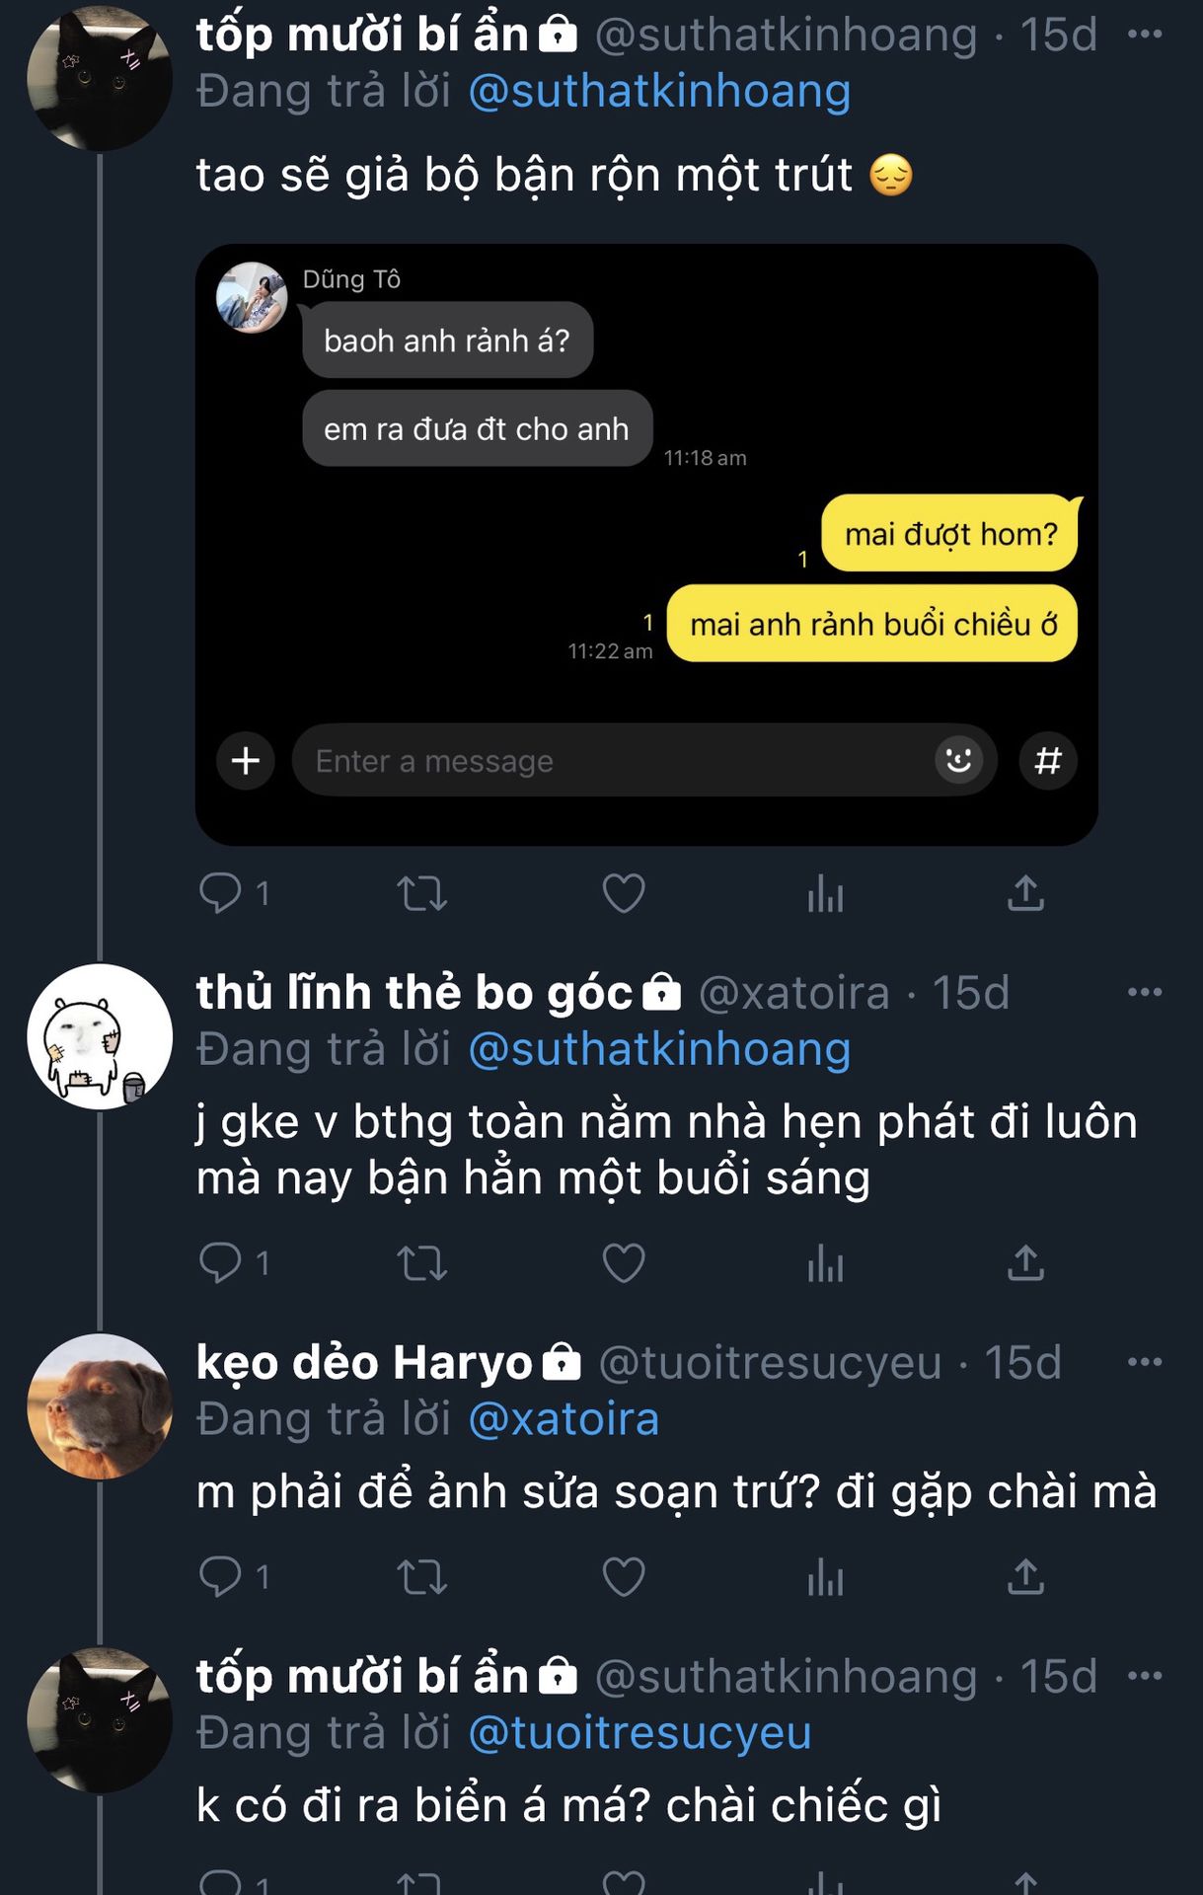Like thủ lĩnh thẻ bo góc's reply
Screen dimensions: 1203x1895
pos(624,1263)
